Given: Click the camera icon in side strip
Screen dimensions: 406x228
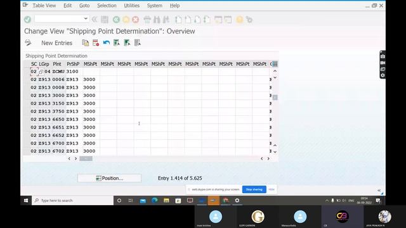Looking at the screenshot, I should (x=383, y=56).
